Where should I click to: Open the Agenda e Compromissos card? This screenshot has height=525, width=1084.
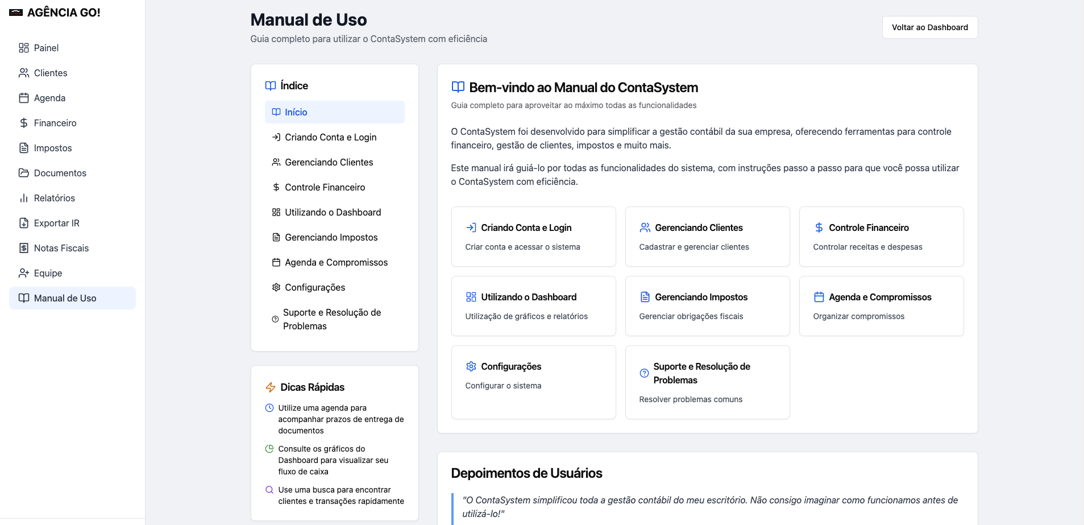[882, 306]
